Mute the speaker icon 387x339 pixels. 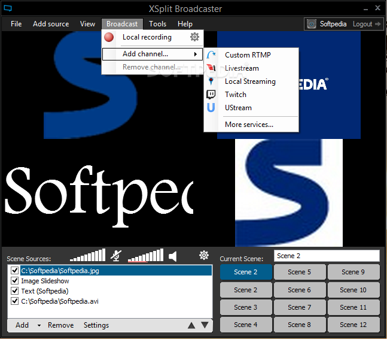(172, 256)
